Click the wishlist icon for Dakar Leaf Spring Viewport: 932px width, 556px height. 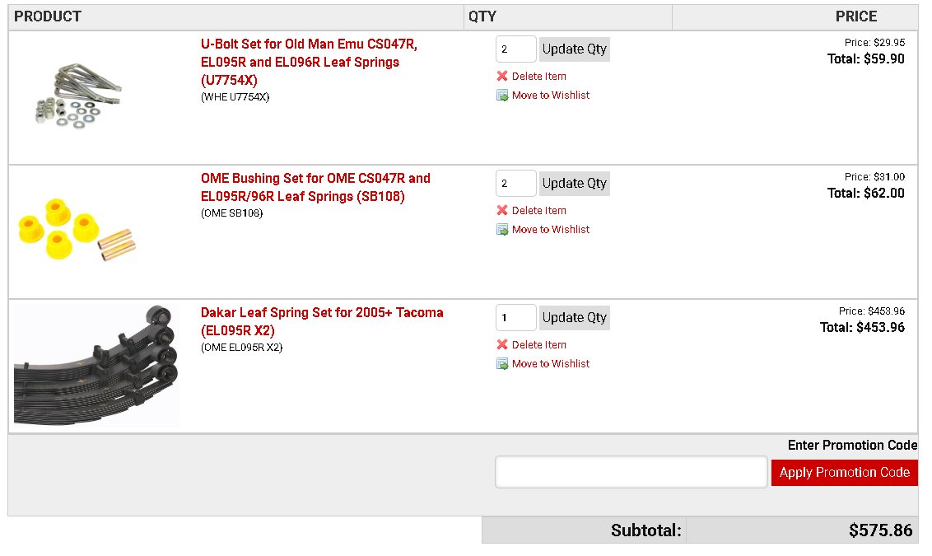(502, 364)
